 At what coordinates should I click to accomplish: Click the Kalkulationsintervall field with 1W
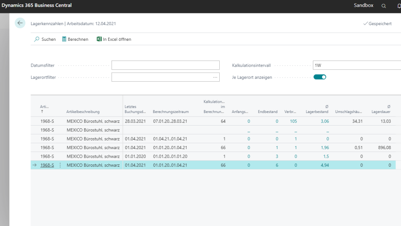(356, 65)
